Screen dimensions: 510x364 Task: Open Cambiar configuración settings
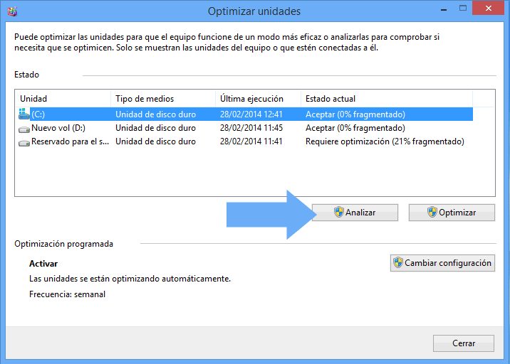click(442, 263)
